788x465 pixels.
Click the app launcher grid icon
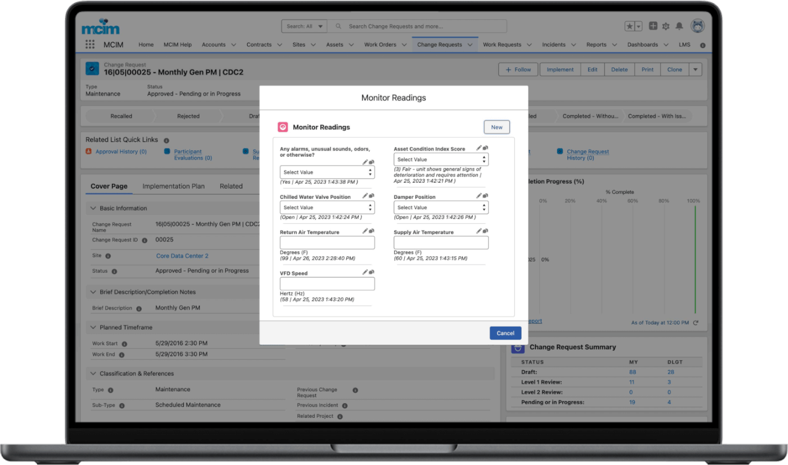click(90, 44)
